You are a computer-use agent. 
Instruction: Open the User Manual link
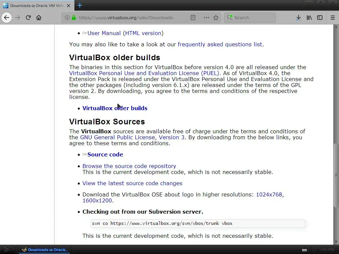coord(104,33)
